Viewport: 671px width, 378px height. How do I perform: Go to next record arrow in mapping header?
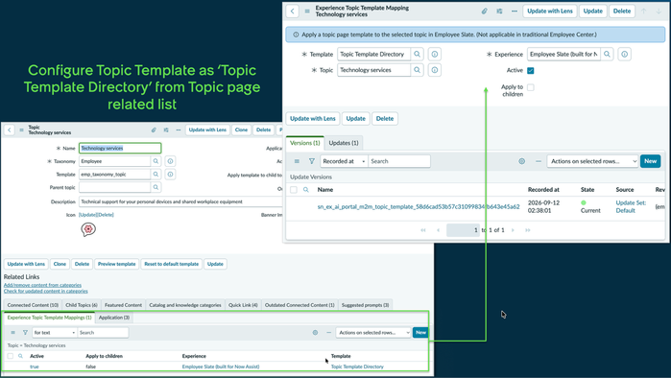659,12
